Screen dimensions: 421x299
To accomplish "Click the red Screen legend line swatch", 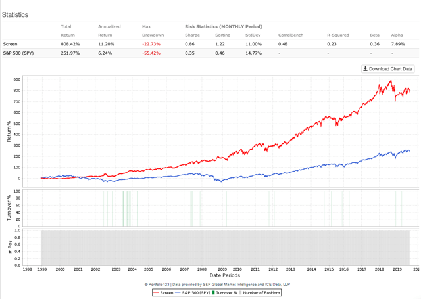I will [x=157, y=293].
